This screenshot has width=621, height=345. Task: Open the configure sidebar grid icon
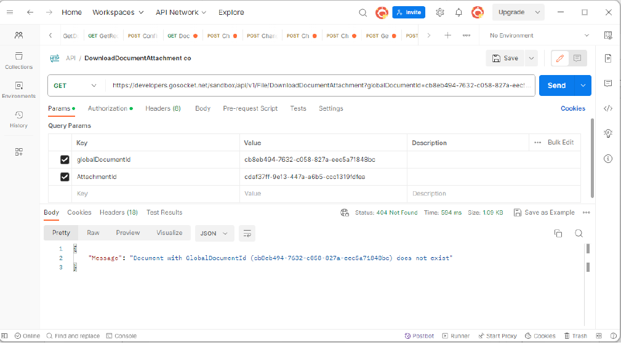[x=18, y=152]
